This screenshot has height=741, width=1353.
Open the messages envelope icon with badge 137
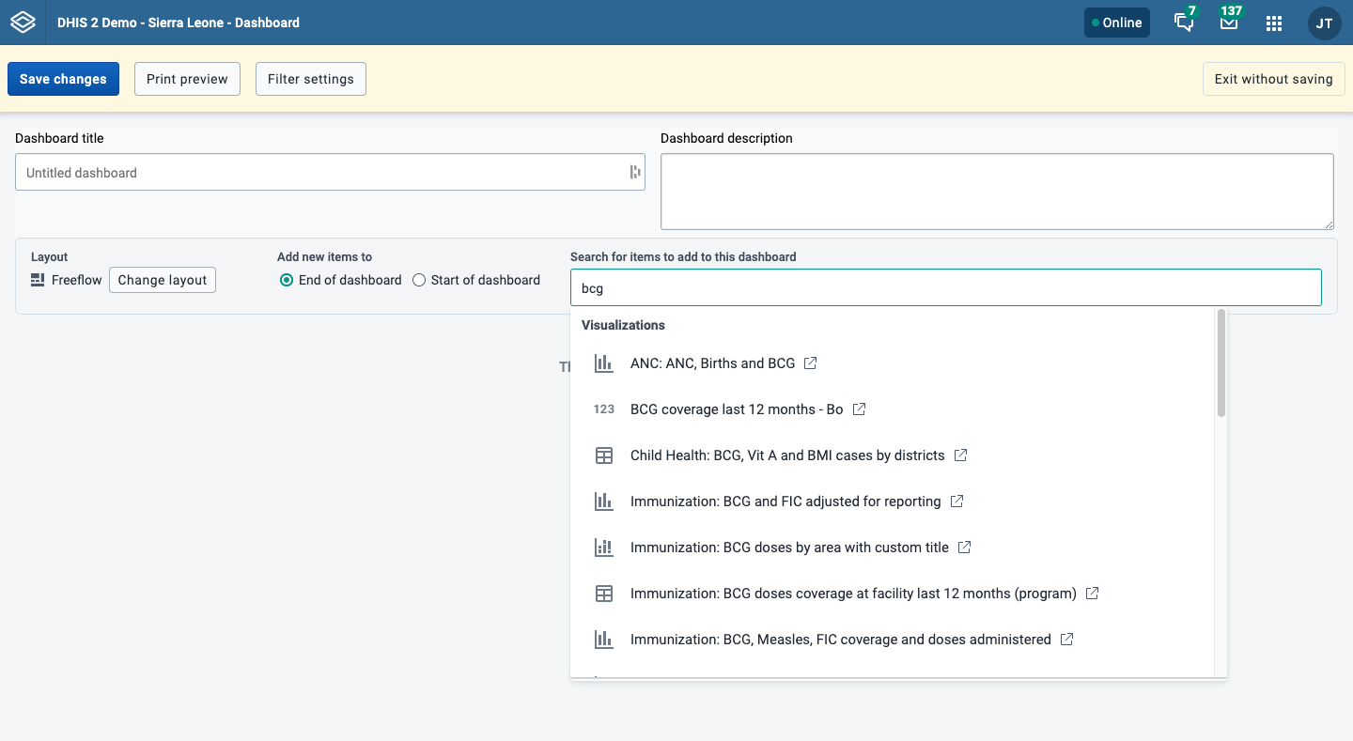coord(1229,23)
